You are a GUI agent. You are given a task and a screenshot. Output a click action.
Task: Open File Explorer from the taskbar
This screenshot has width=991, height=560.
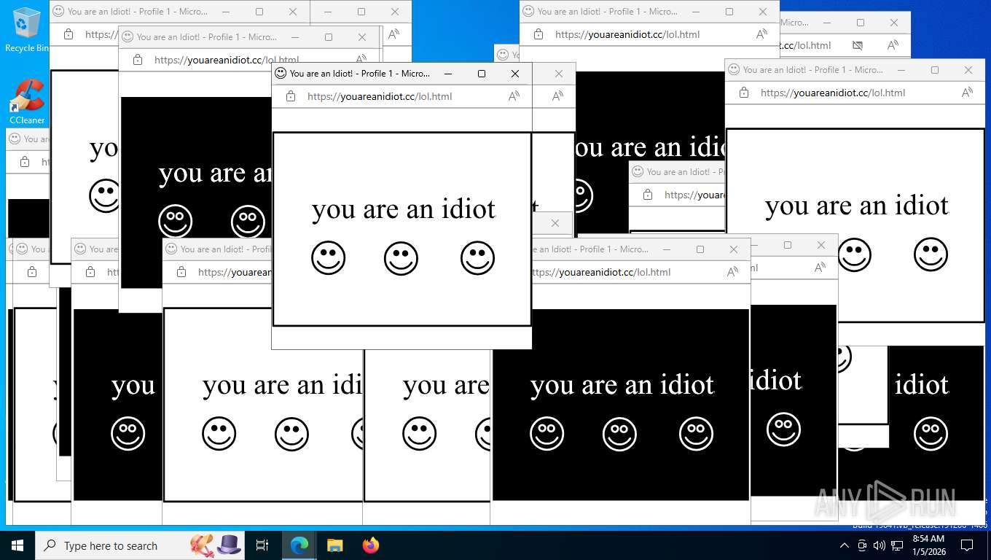click(x=334, y=545)
